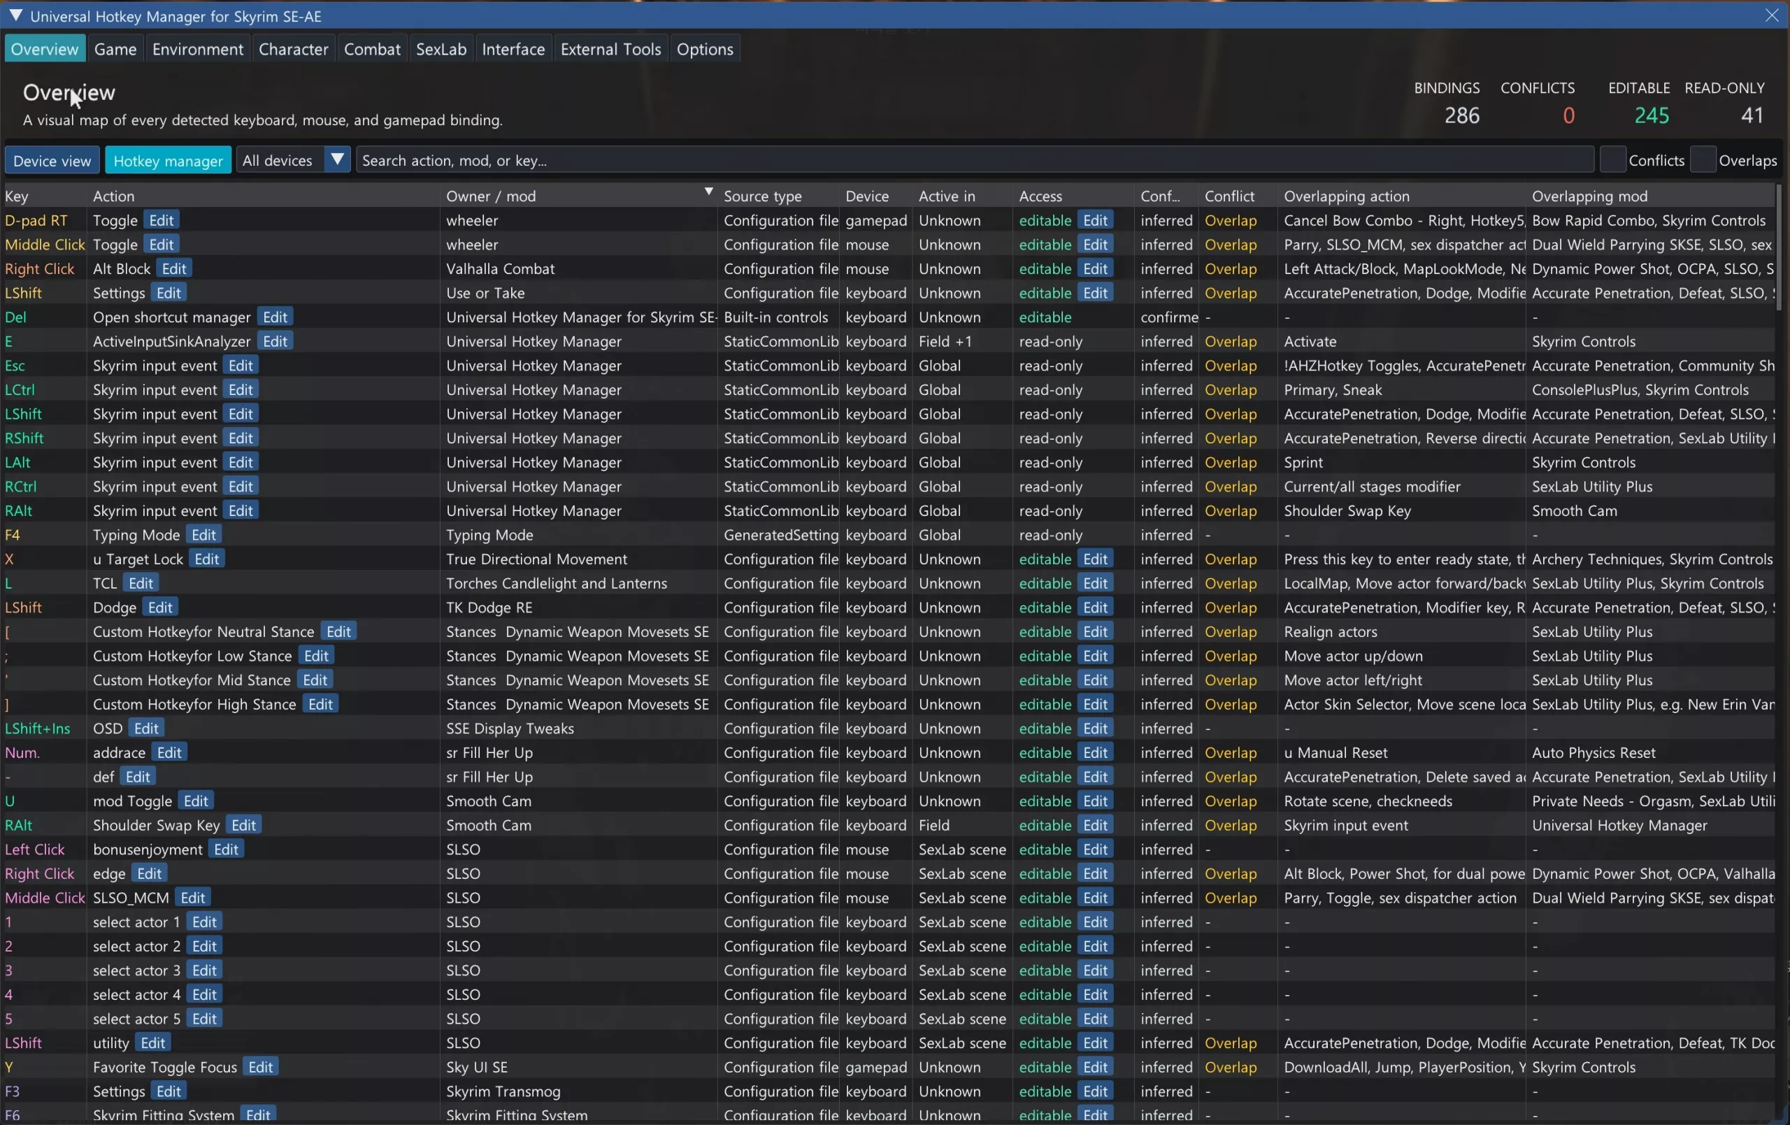The width and height of the screenshot is (1790, 1125).
Task: Select the Interface tab
Action: point(514,49)
